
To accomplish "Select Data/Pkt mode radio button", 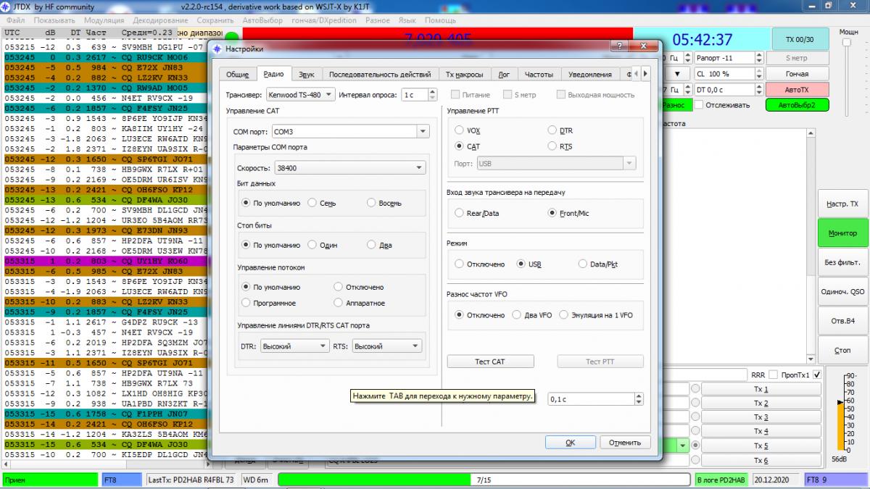I will point(584,264).
